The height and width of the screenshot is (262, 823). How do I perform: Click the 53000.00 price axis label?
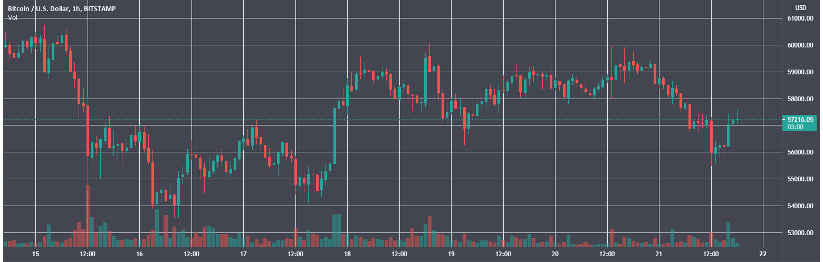tap(799, 233)
